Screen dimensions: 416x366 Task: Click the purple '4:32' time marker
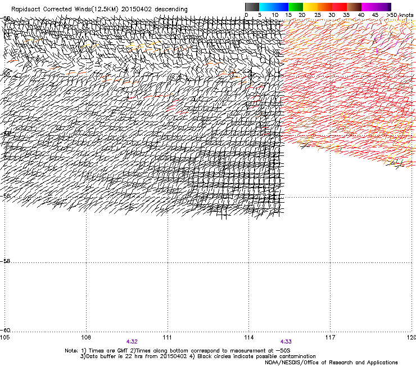click(132, 342)
